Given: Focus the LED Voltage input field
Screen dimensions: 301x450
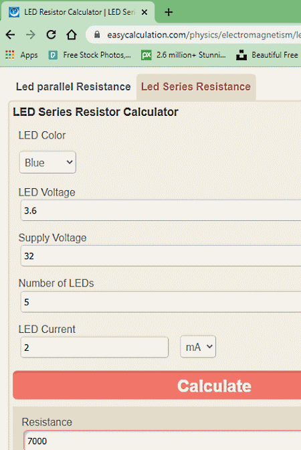Looking at the screenshot, I should [161, 210].
